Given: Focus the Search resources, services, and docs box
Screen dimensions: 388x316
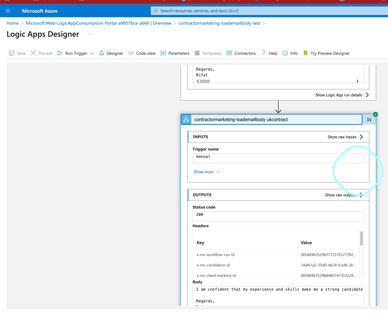Looking at the screenshot, I should coord(269,11).
